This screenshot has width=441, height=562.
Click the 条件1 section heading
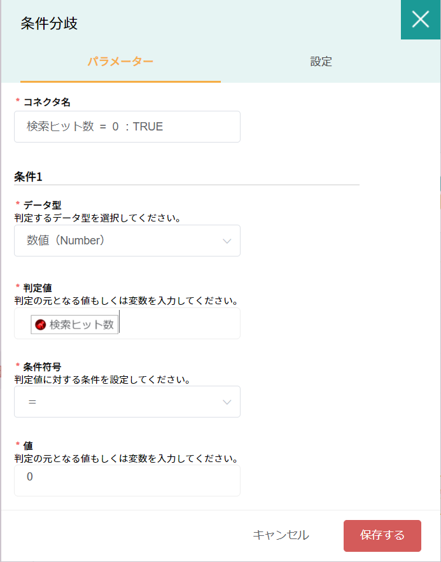click(x=28, y=177)
